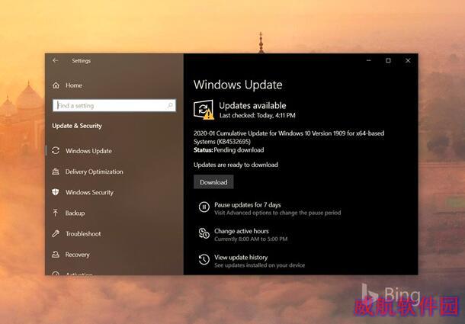
Task: Click the Windows Security shield icon
Action: click(x=56, y=192)
